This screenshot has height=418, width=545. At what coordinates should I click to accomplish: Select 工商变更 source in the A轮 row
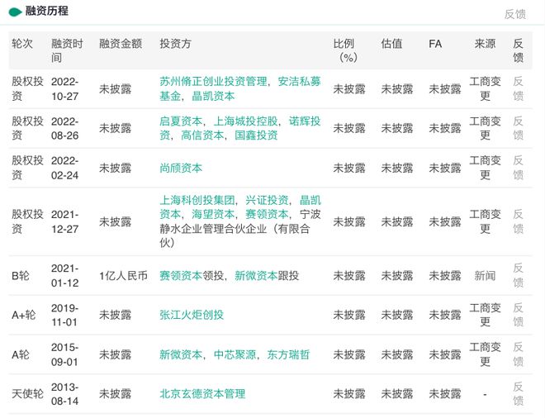coord(485,354)
